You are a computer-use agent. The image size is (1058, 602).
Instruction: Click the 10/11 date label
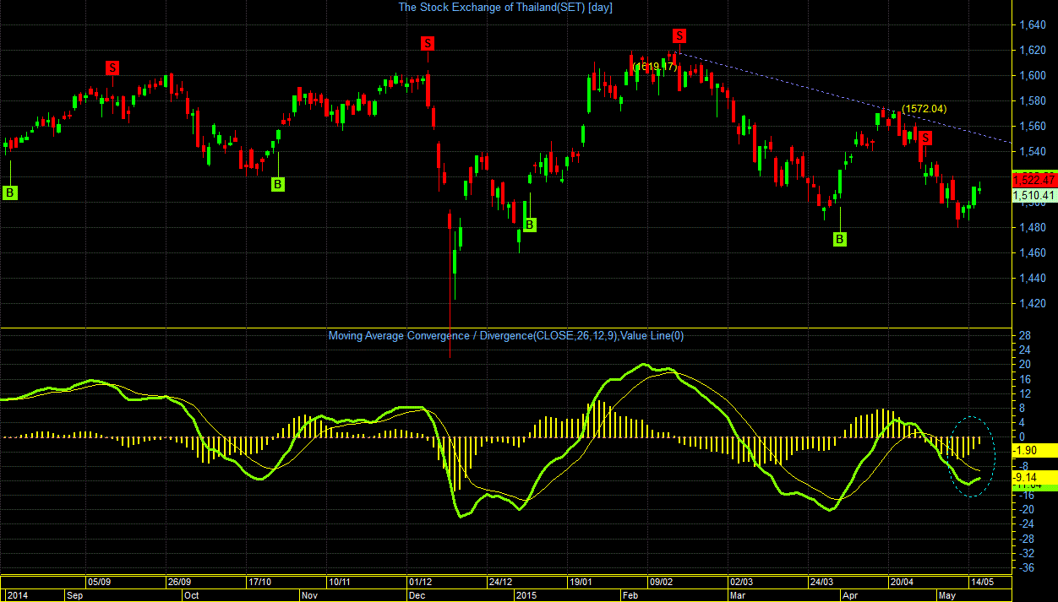point(340,582)
